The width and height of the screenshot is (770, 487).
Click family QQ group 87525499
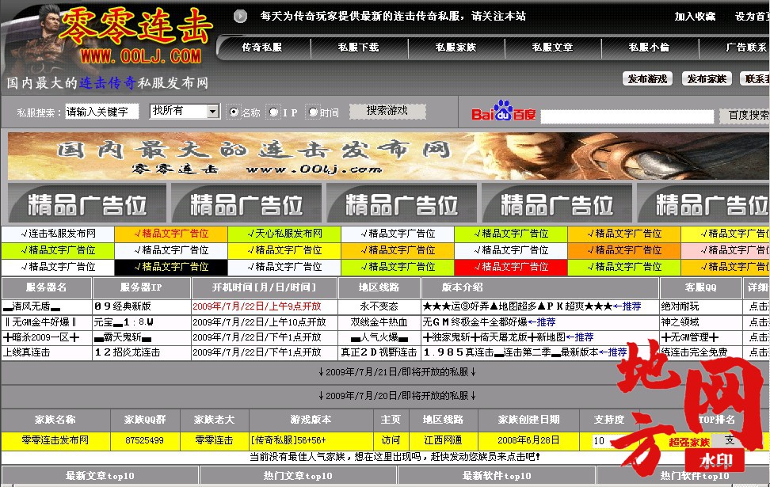click(144, 440)
